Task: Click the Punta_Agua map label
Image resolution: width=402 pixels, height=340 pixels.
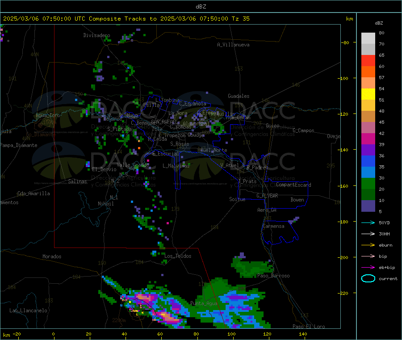Action: pyautogui.click(x=204, y=303)
